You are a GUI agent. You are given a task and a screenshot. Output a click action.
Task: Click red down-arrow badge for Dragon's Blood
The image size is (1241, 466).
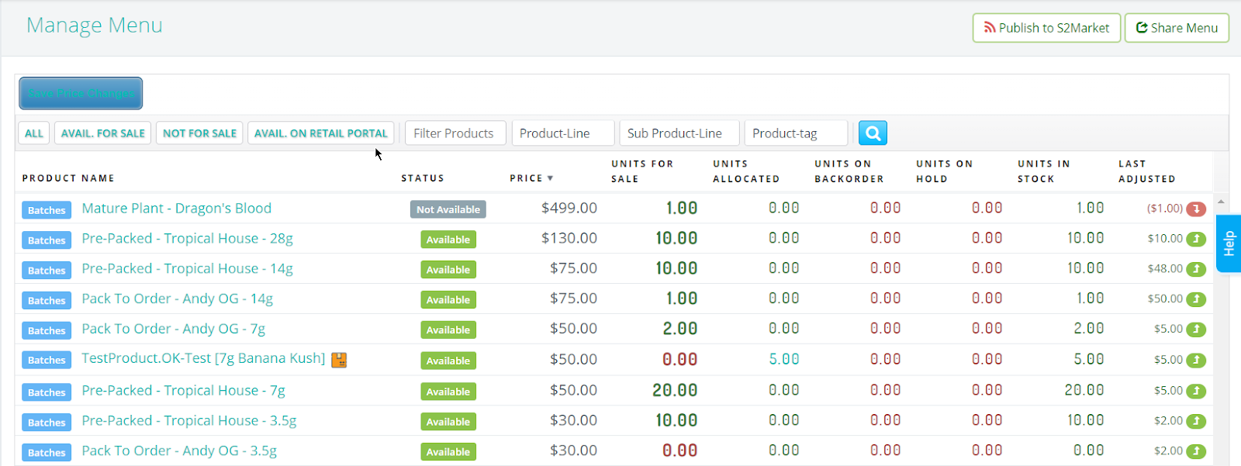[1196, 209]
